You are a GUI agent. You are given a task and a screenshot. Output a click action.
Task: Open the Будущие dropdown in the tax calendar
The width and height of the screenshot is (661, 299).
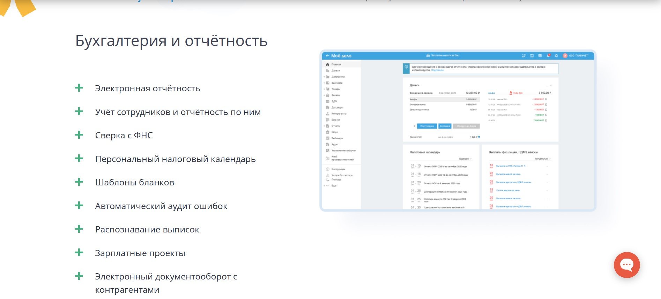click(x=465, y=159)
